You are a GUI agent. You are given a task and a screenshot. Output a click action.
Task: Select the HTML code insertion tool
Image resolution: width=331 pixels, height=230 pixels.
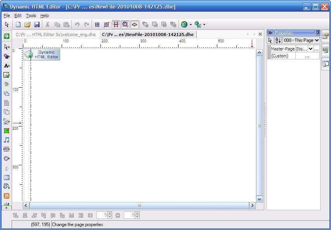[6, 149]
